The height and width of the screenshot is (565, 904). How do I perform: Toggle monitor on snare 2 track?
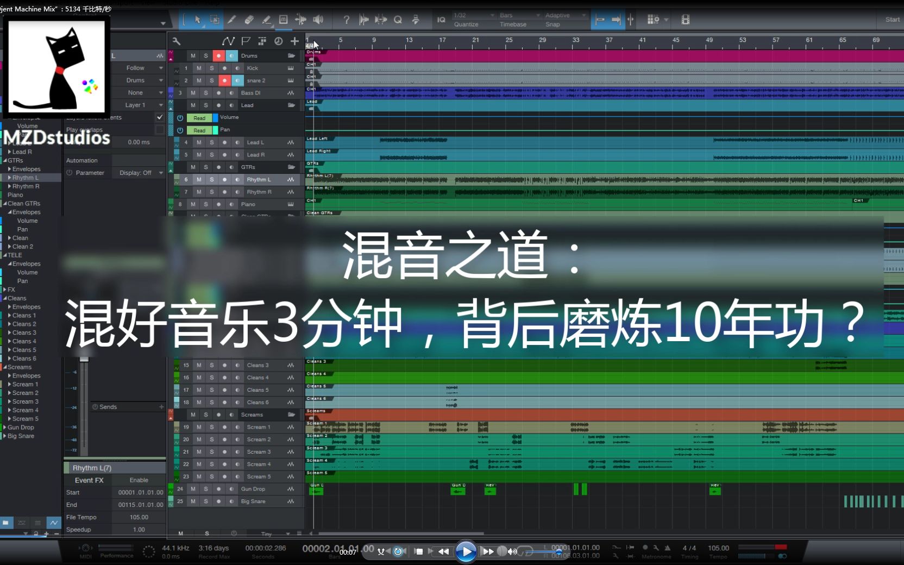(237, 80)
